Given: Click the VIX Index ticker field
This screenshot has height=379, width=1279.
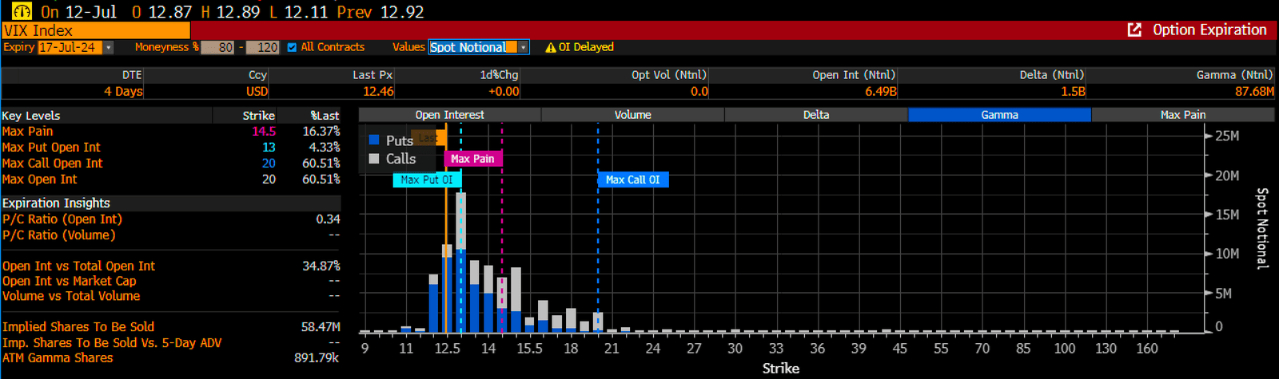Looking at the screenshot, I should (95, 30).
